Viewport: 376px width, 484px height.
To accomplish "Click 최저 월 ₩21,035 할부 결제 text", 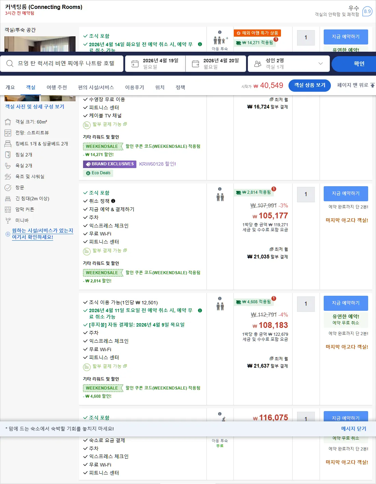I will tap(268, 253).
